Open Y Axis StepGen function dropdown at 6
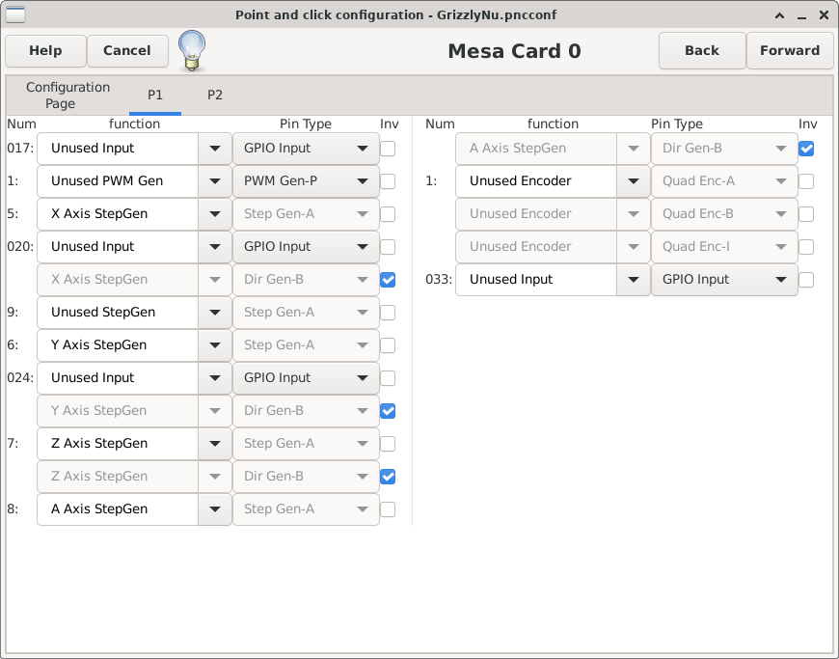 pos(214,345)
